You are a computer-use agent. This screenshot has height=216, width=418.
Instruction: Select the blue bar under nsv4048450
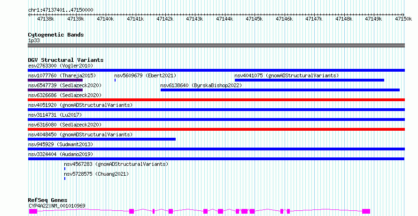[101, 139]
